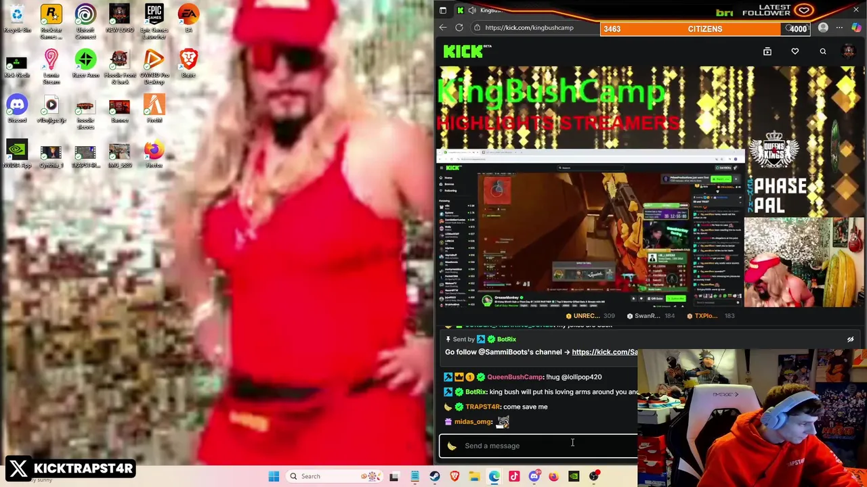Open the Edge profile icon

coord(823,28)
